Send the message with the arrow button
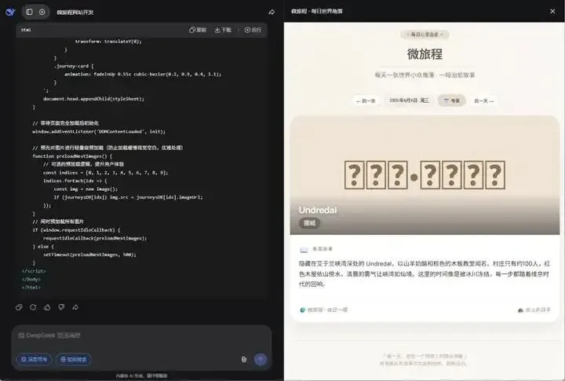 pos(261,359)
